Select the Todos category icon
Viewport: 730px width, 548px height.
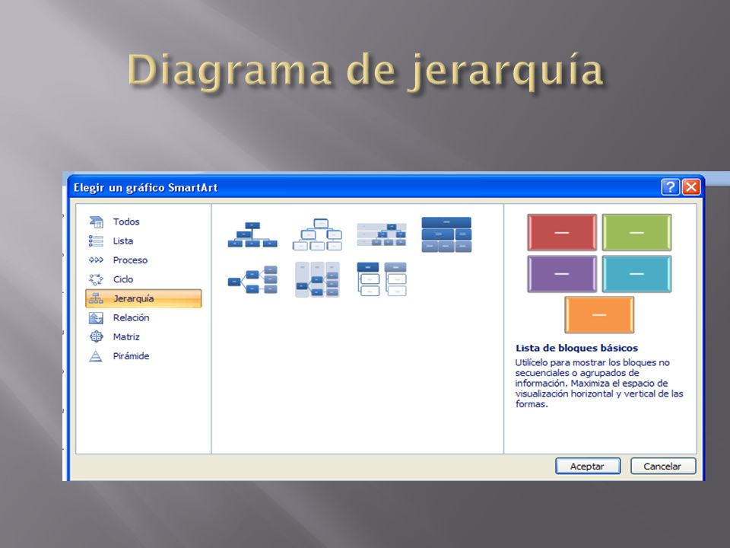click(96, 221)
